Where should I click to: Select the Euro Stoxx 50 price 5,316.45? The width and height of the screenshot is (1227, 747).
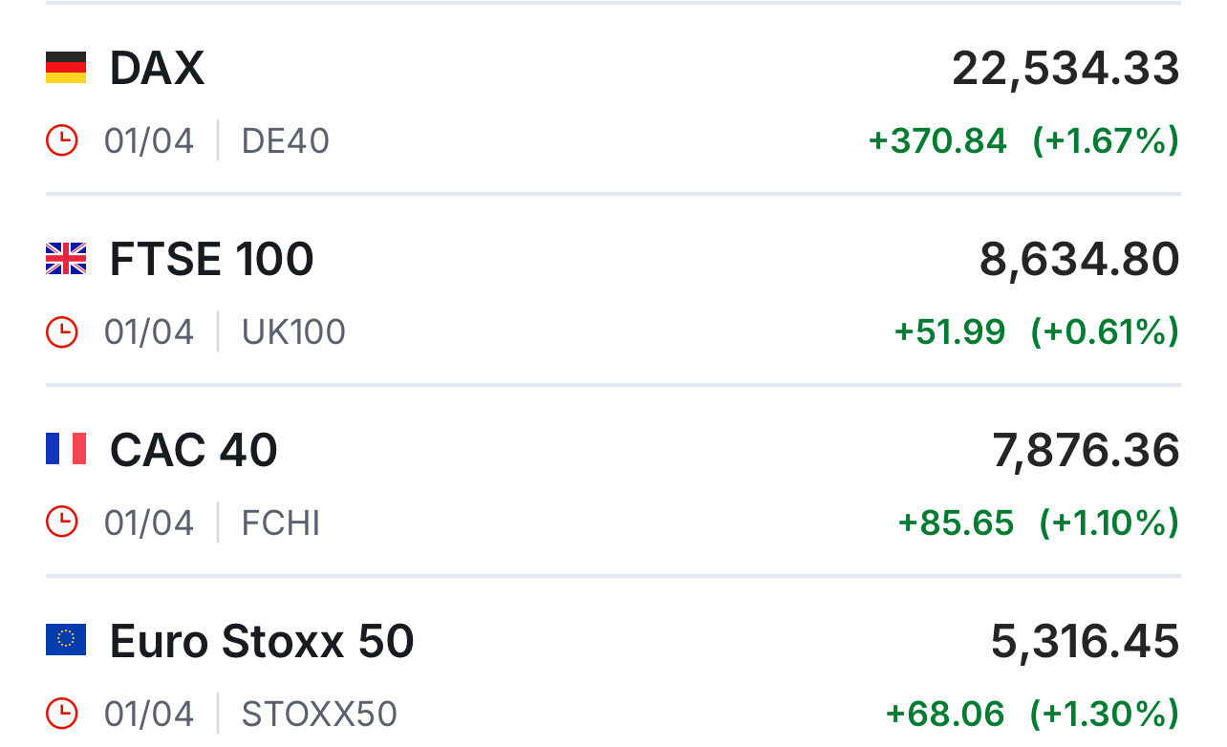[1085, 642]
